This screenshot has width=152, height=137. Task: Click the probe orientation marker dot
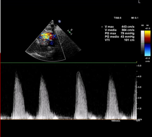59,21
